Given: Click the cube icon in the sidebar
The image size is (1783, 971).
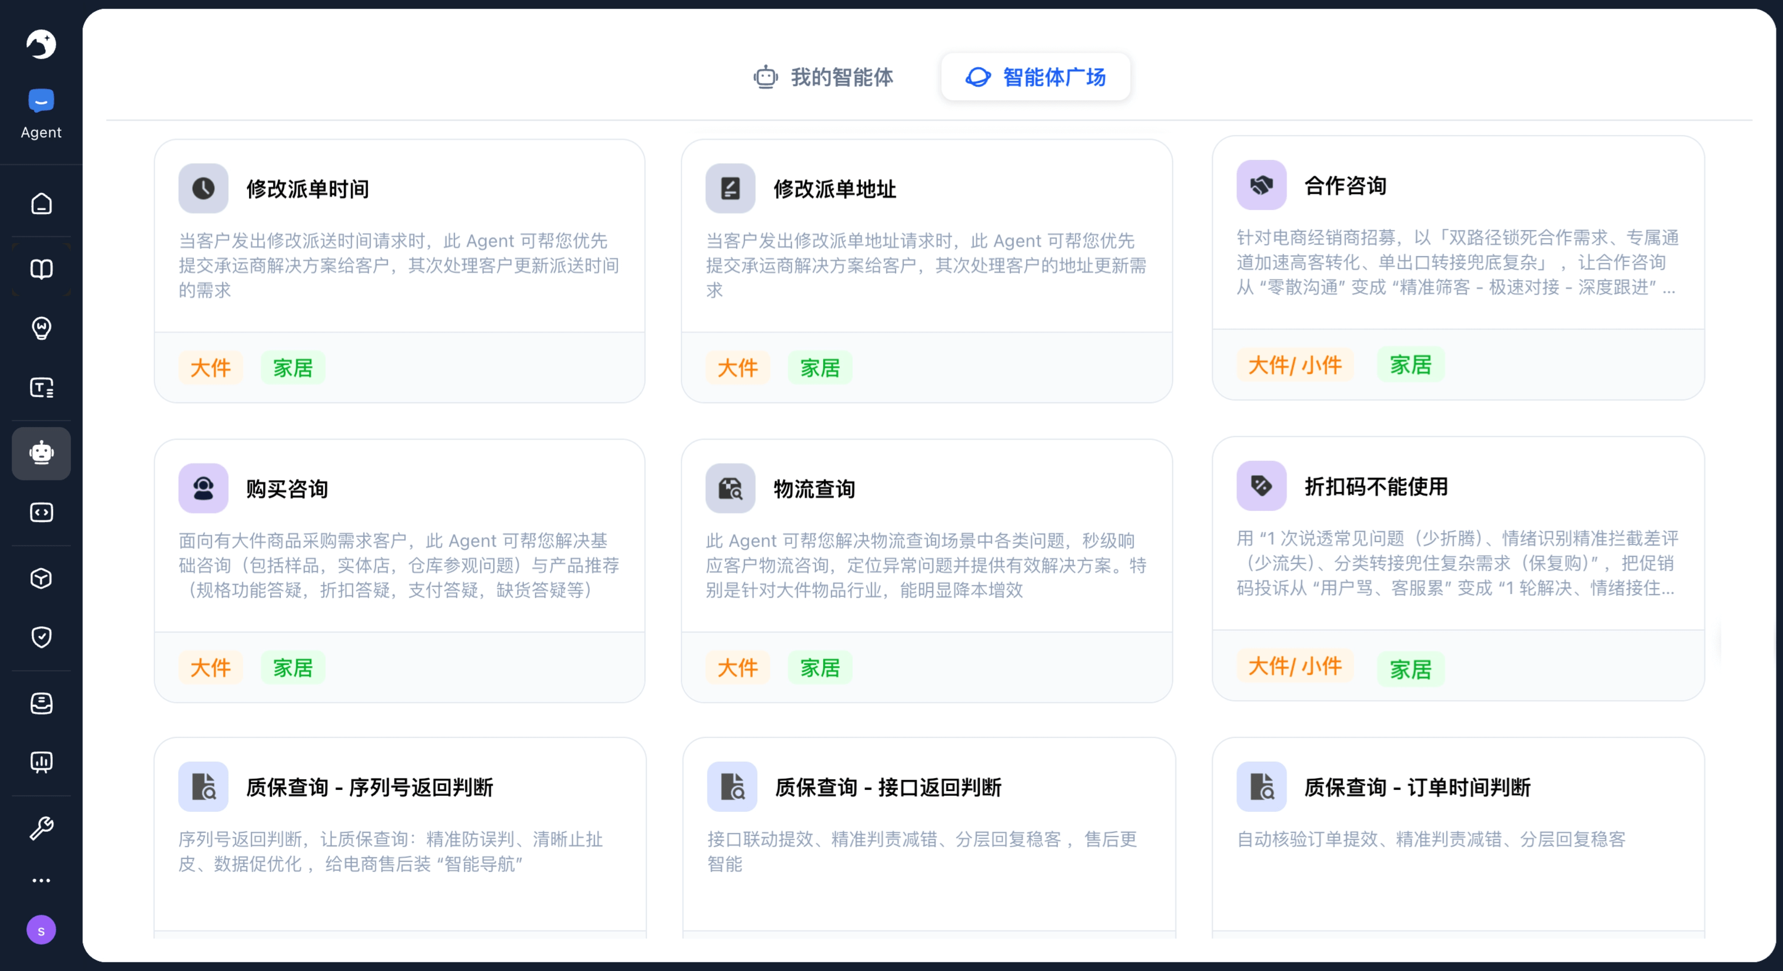Looking at the screenshot, I should pos(41,578).
